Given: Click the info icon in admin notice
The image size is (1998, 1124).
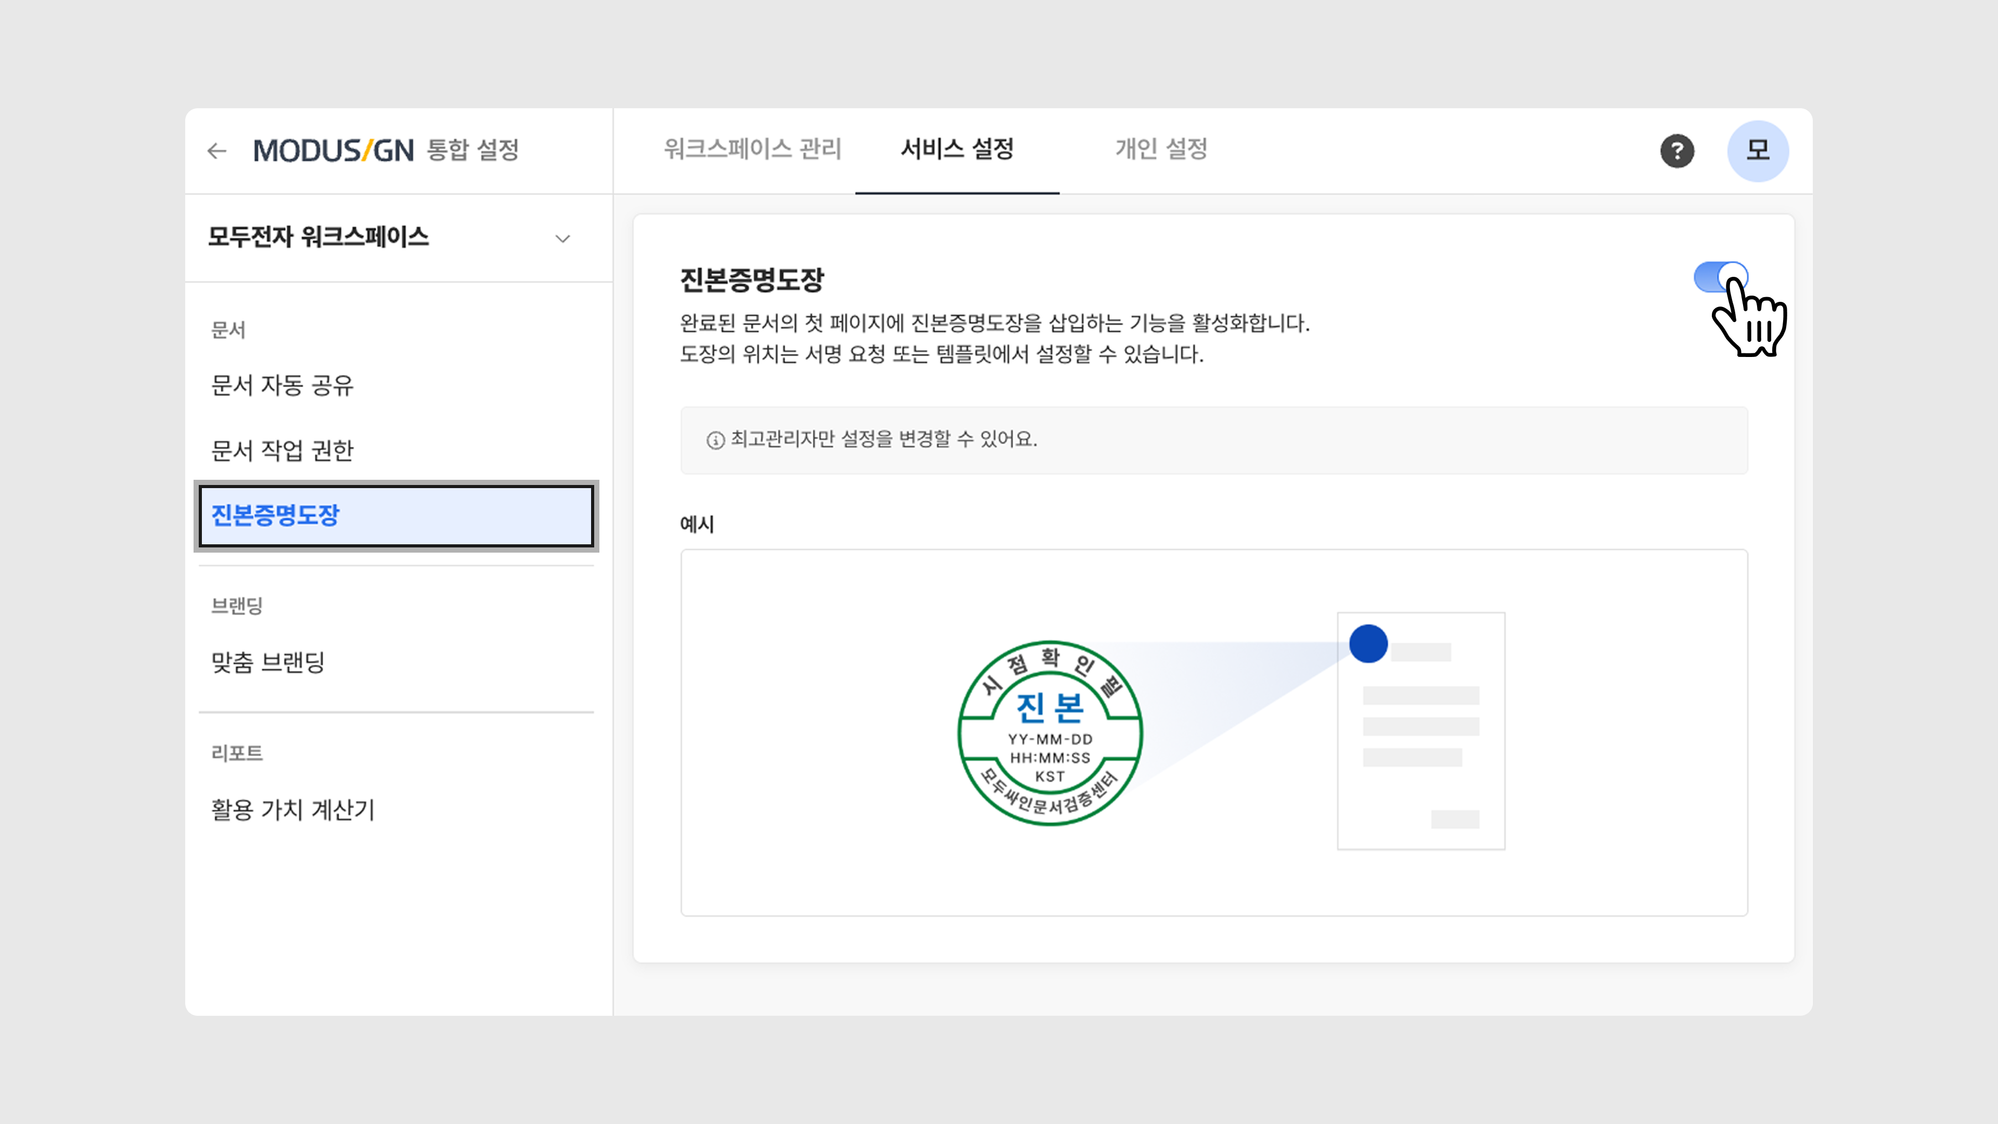Looking at the screenshot, I should click(715, 441).
